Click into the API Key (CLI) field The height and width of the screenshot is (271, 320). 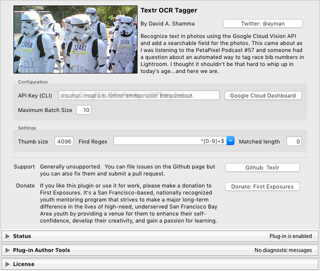coord(139,95)
